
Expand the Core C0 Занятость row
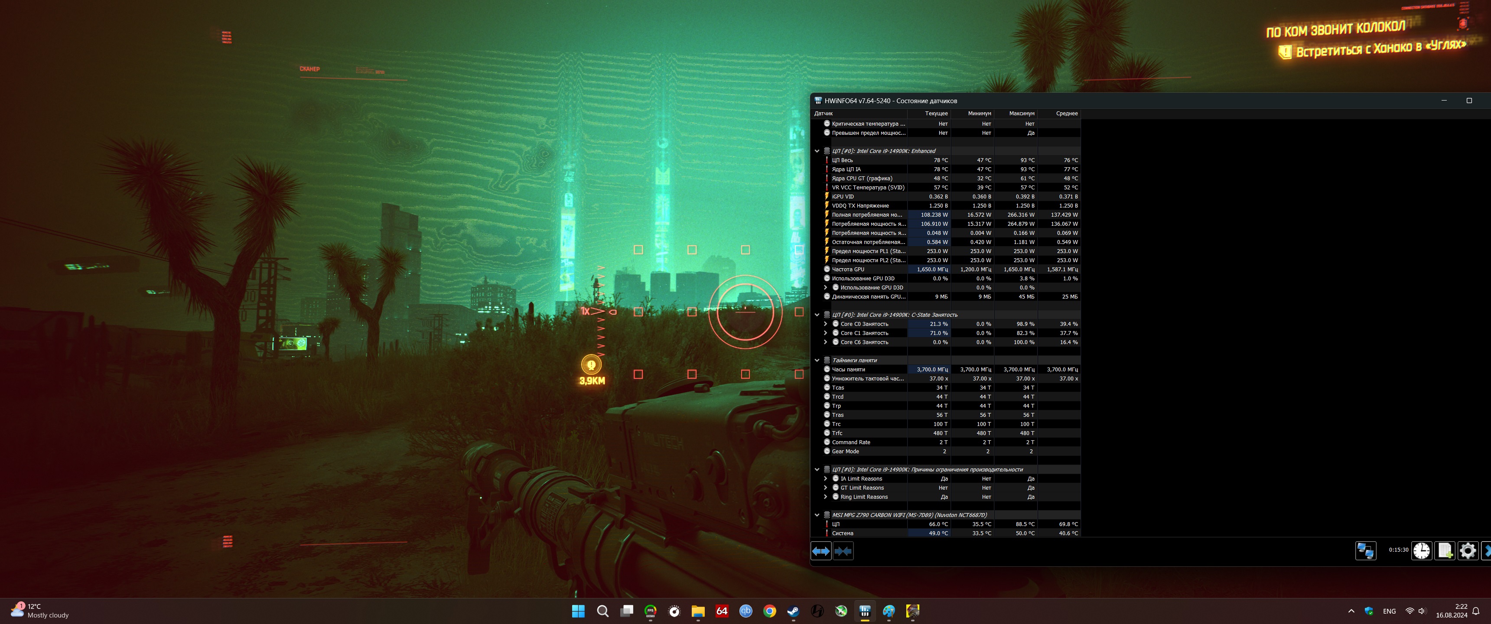point(825,324)
